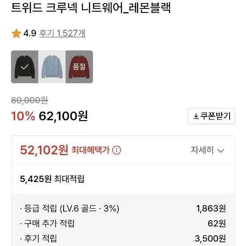This screenshot has height=246, width=246.
Task: Click the checkmark on the black sweater
Action: coord(24,67)
